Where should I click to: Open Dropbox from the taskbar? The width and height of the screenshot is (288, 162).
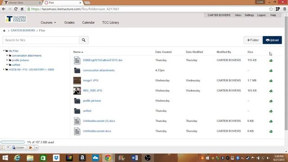click(56, 158)
